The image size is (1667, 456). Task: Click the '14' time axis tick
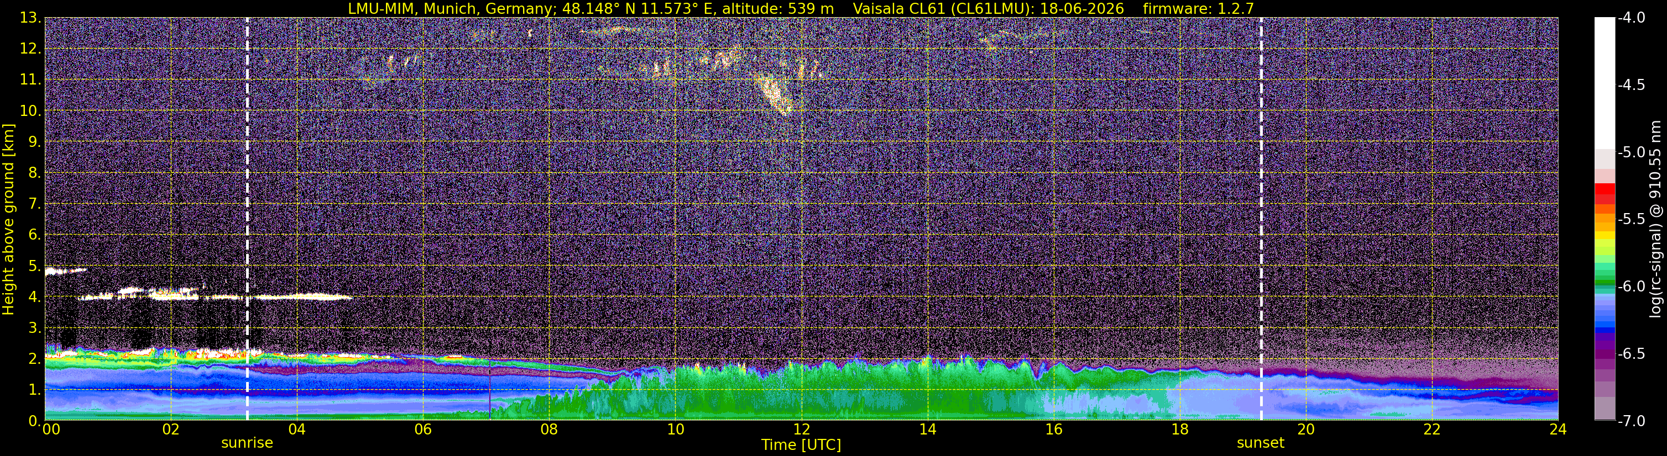(x=927, y=430)
